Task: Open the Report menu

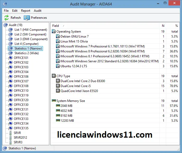Action: (x=26, y=11)
